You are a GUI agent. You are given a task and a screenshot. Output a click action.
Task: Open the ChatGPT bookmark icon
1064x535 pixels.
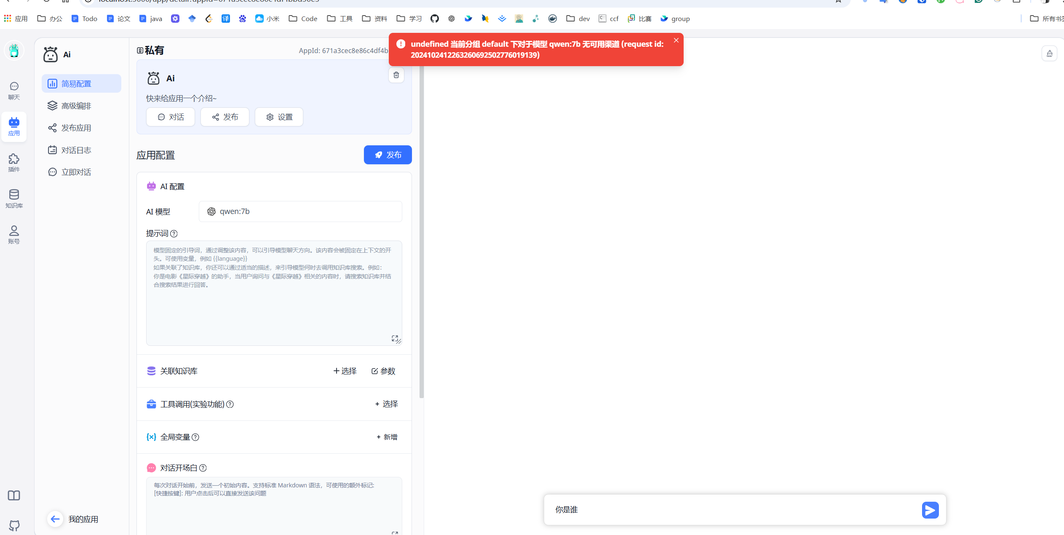452,19
